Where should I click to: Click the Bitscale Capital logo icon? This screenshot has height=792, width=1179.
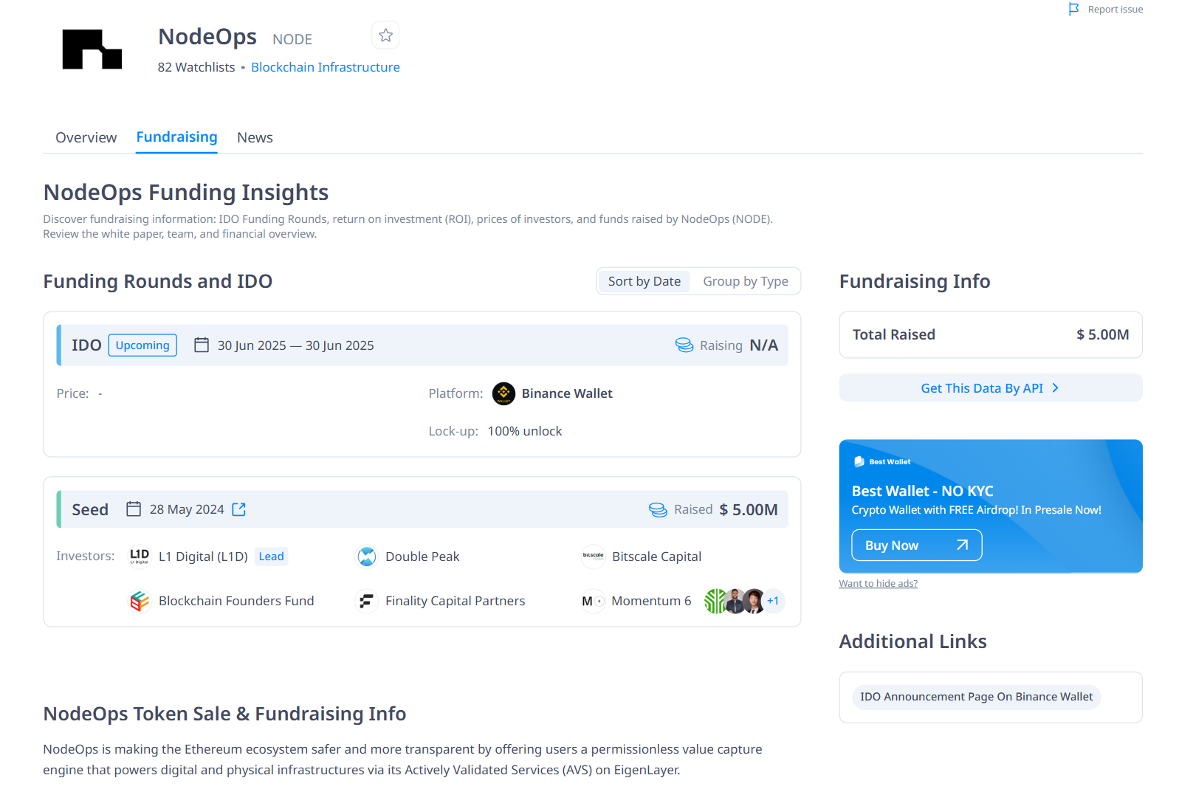click(x=593, y=557)
